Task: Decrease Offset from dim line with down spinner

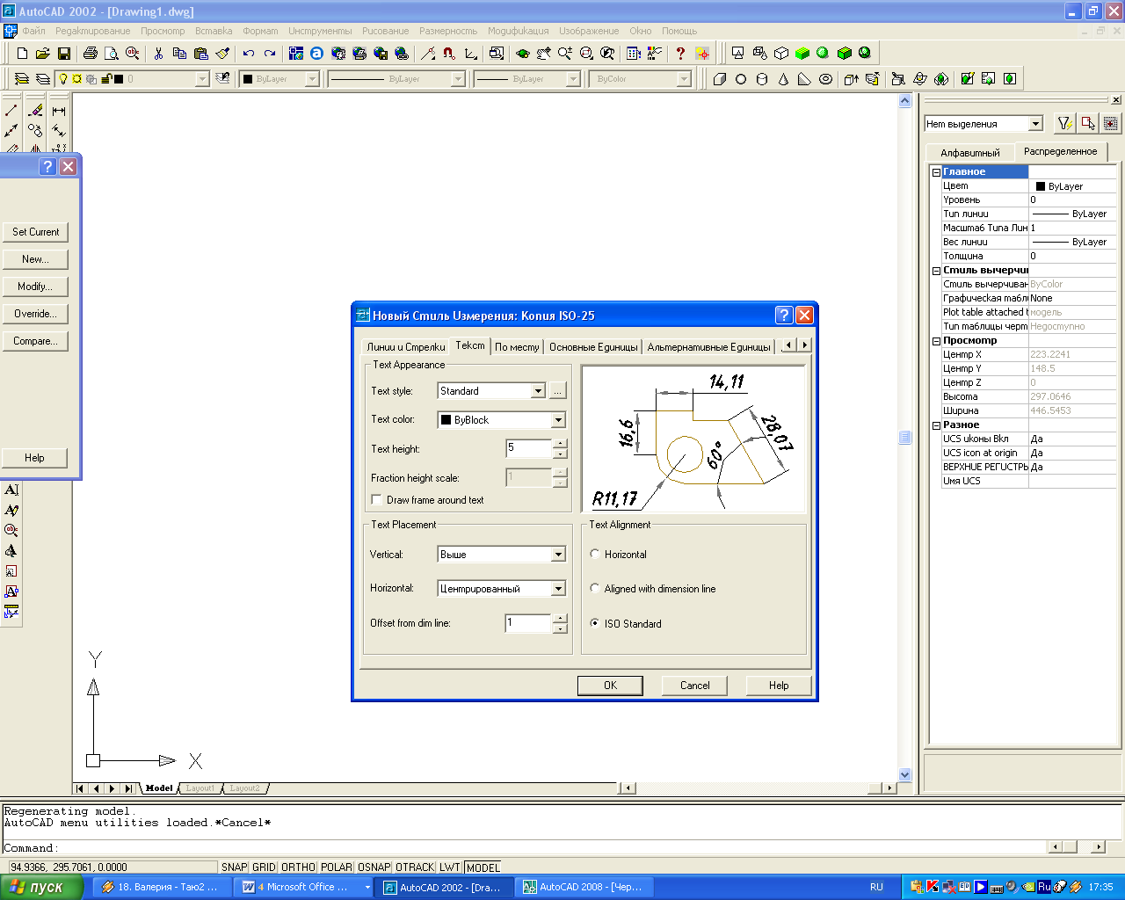Action: [x=560, y=628]
